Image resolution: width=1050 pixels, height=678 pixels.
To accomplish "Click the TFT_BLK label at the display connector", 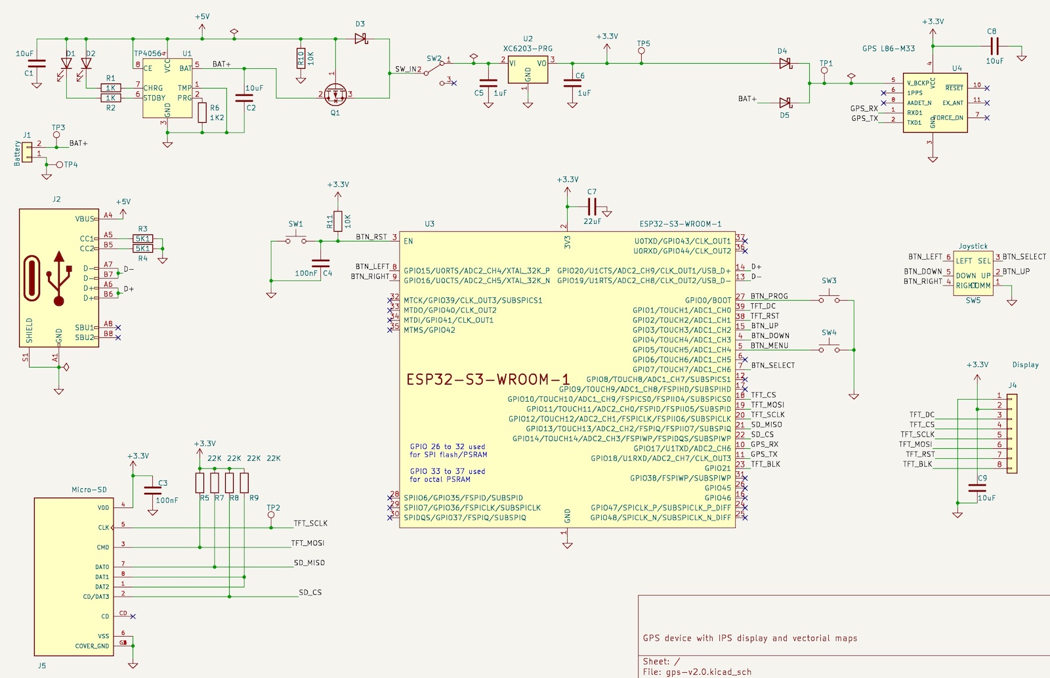I will (x=917, y=464).
